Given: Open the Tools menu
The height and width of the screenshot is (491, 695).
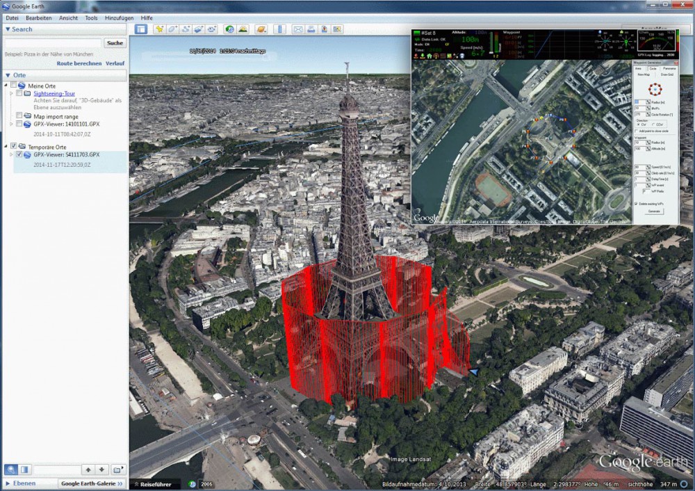Looking at the screenshot, I should [x=91, y=18].
